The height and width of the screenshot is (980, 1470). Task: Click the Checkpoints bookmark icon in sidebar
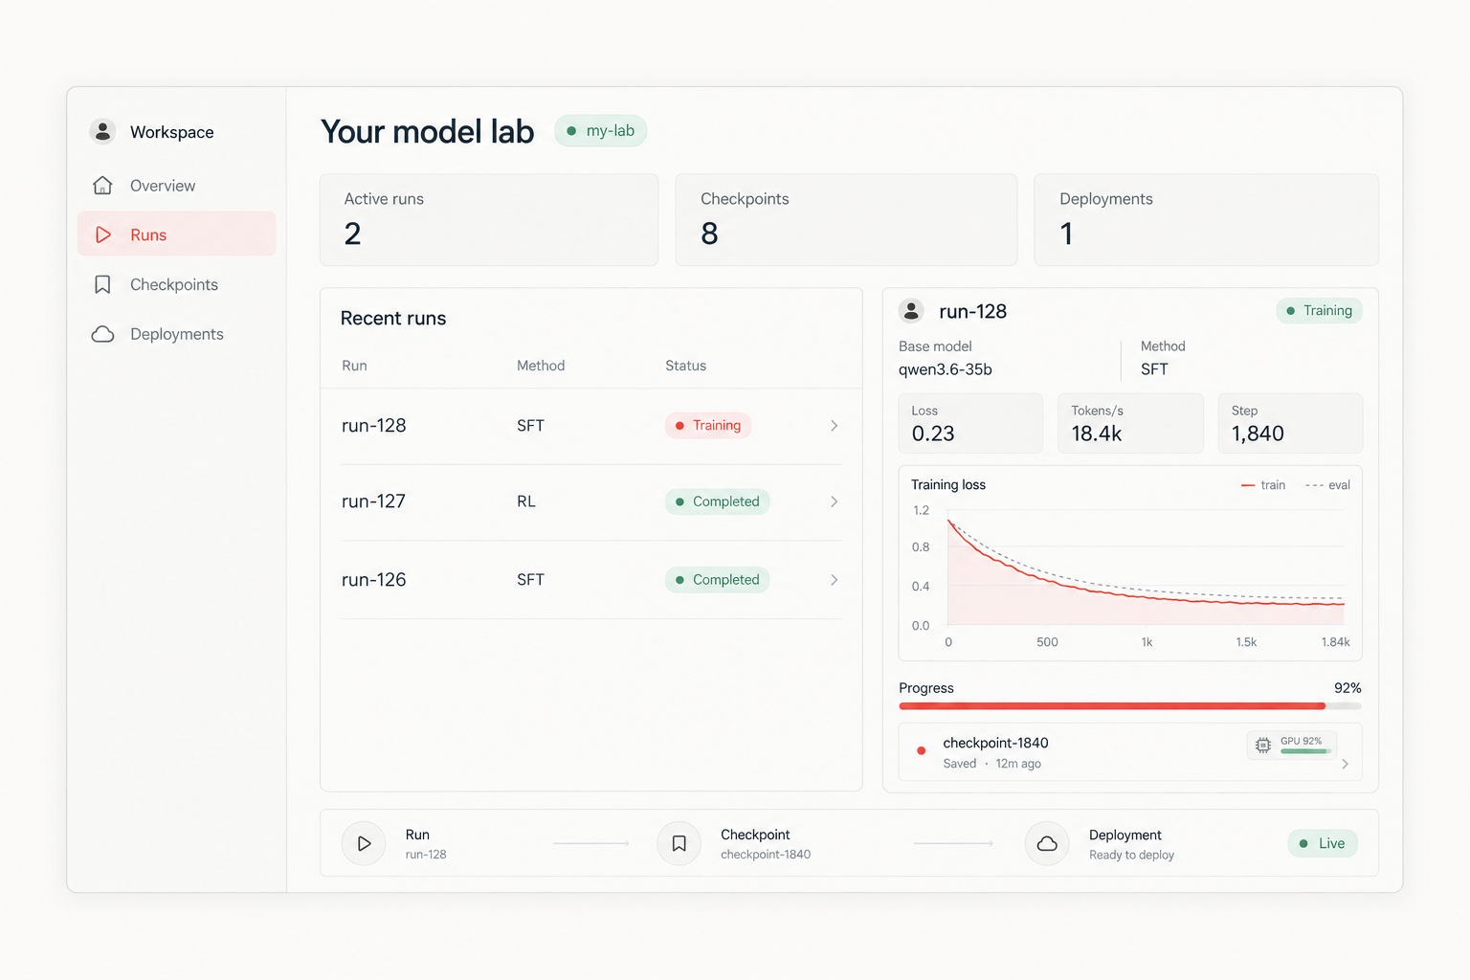102,284
